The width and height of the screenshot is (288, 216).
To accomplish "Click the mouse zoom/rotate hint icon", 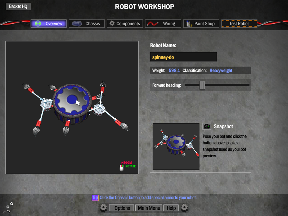I will pyautogui.click(x=121, y=168).
